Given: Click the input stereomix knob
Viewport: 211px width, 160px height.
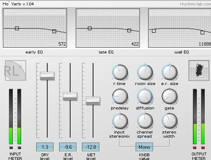Looking at the screenshot, I should coord(120,121).
